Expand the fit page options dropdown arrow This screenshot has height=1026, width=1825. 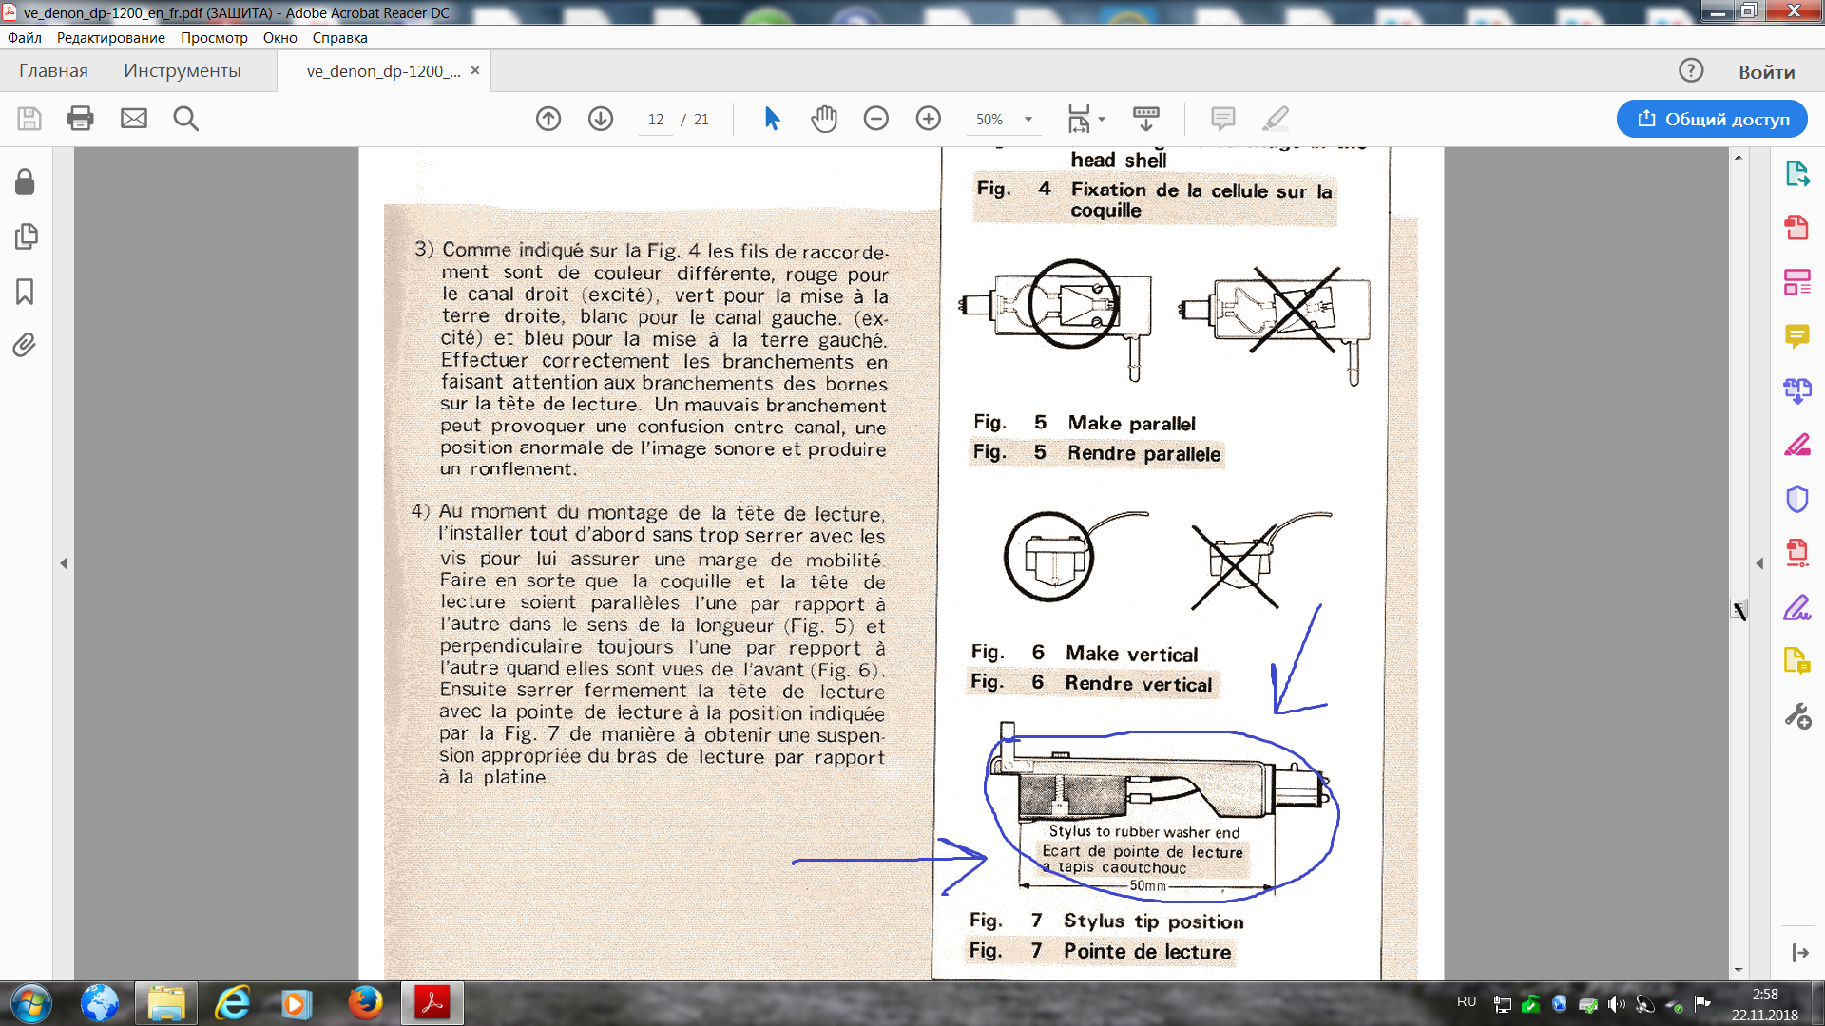click(1102, 120)
